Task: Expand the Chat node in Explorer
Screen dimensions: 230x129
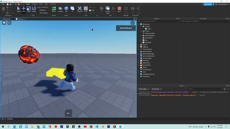Action: (x=139, y=72)
